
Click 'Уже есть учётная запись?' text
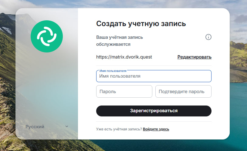119,129
